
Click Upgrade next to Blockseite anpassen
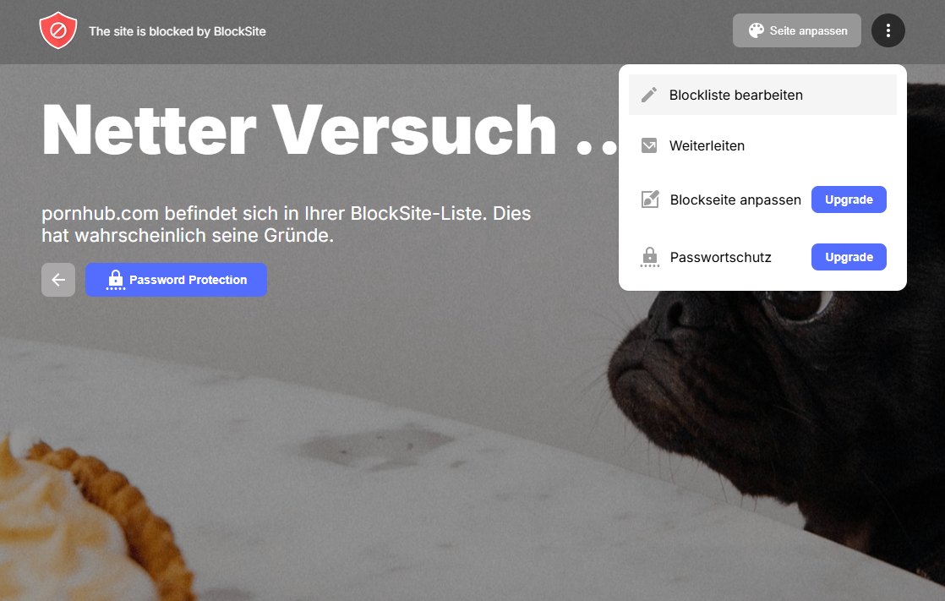pyautogui.click(x=849, y=199)
